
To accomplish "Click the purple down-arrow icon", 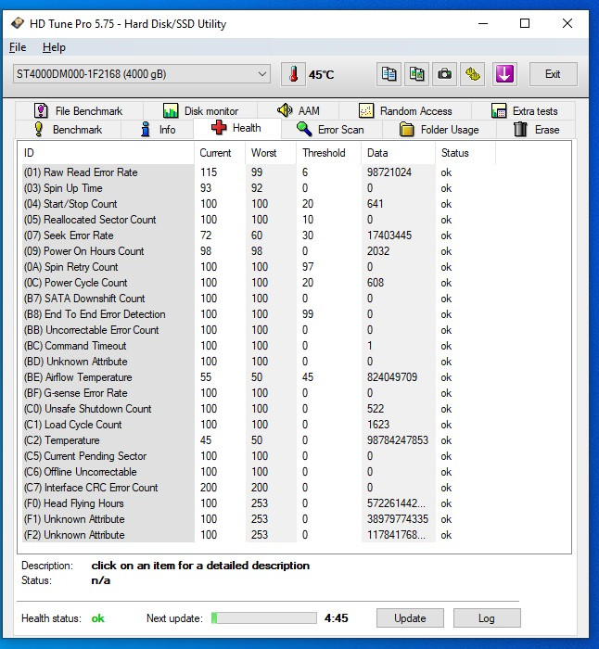I will pyautogui.click(x=503, y=74).
